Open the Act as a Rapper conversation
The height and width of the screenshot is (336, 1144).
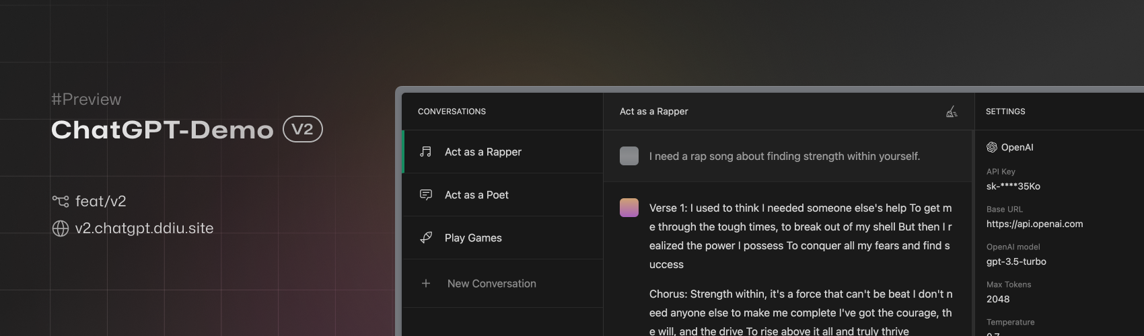(483, 152)
